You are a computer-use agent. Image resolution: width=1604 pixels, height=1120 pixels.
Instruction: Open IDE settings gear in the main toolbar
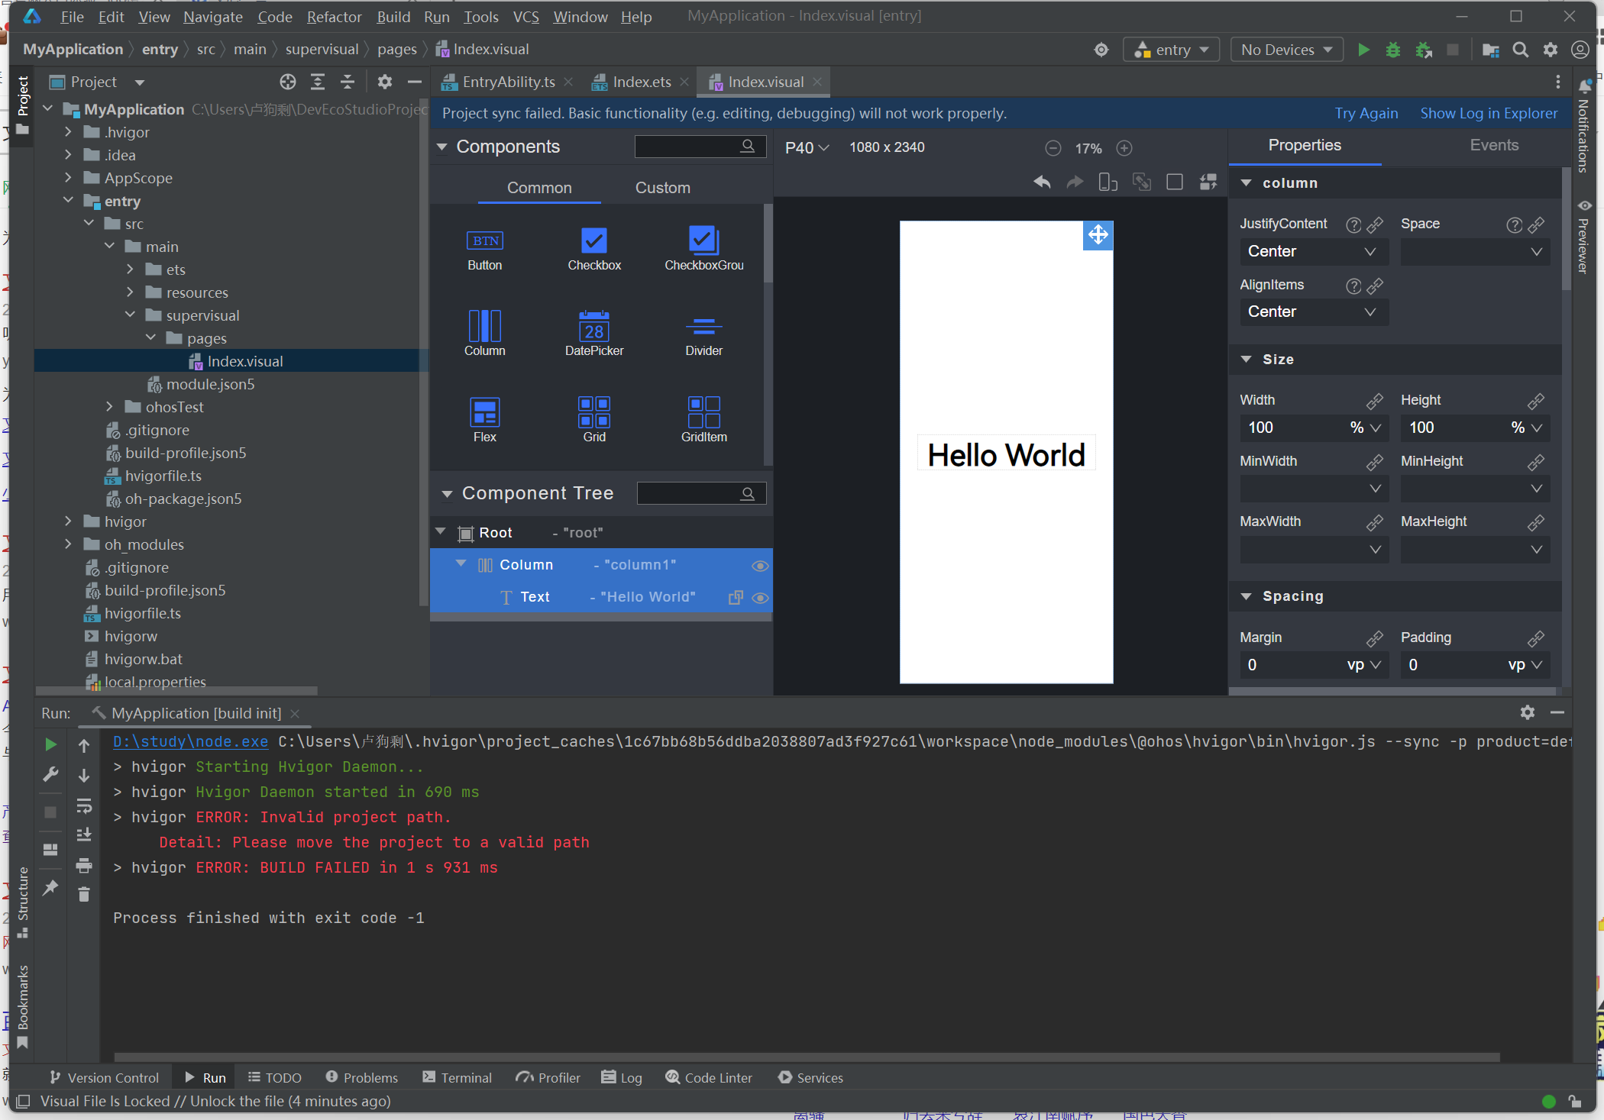[x=1550, y=50]
